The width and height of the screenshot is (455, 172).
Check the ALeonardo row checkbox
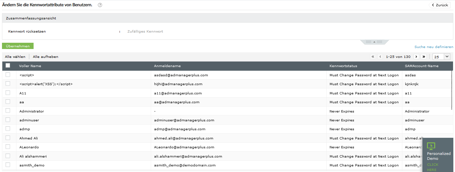(8, 147)
